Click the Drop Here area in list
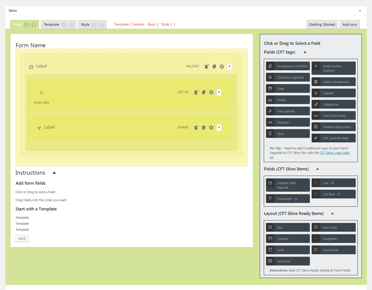 point(42,103)
